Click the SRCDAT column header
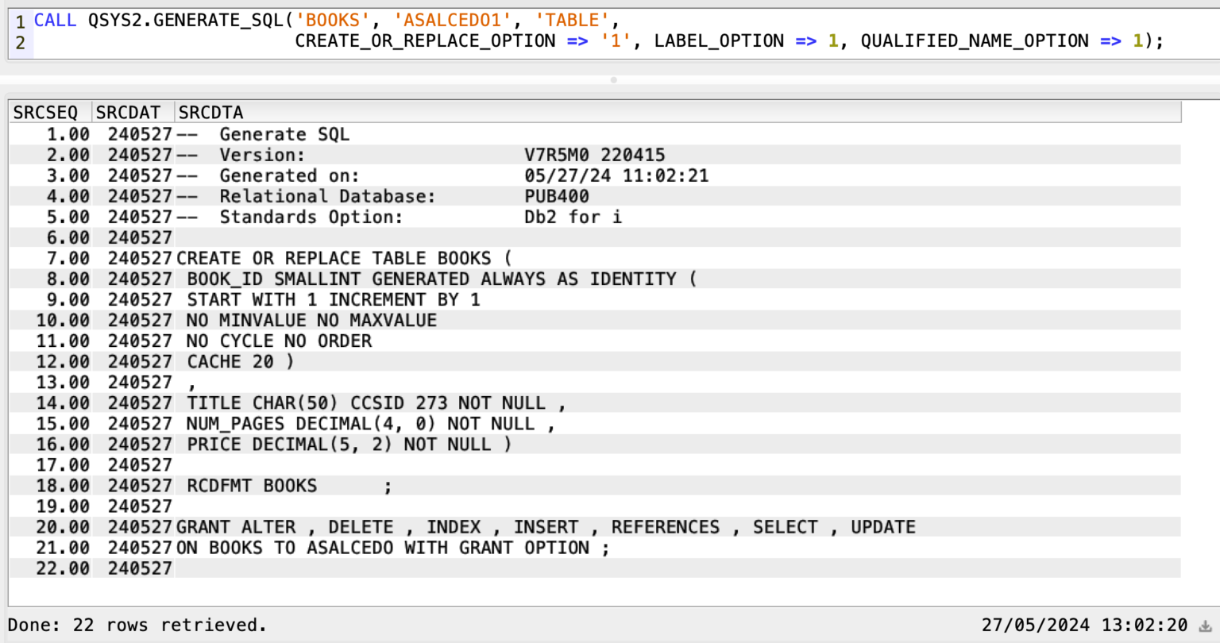The width and height of the screenshot is (1220, 643). (128, 113)
